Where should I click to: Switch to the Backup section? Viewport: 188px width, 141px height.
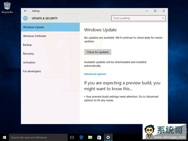coord(50,45)
